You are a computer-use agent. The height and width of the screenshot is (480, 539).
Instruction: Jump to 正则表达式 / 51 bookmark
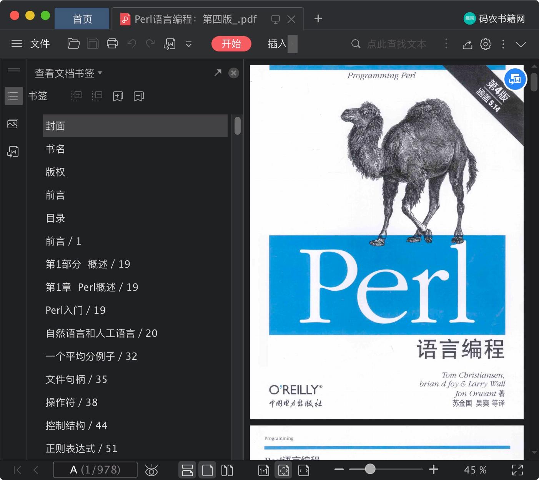(82, 449)
